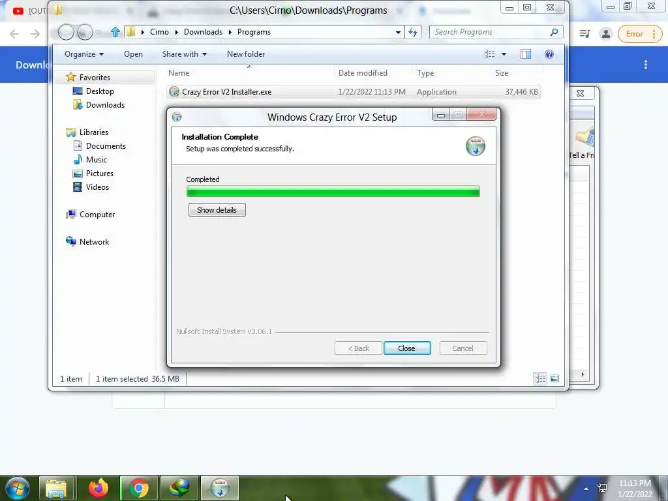Click Explorer back navigation button
The image size is (668, 501).
pyautogui.click(x=66, y=32)
